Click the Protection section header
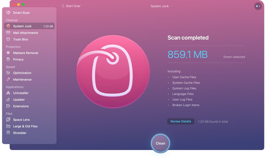The image size is (265, 161). 13,47
